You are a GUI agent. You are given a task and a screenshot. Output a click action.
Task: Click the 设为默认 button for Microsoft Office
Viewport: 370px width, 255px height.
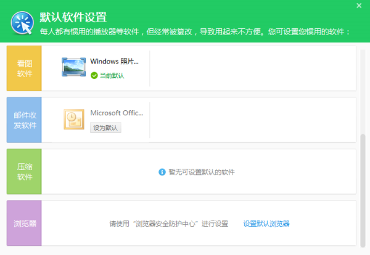point(105,127)
